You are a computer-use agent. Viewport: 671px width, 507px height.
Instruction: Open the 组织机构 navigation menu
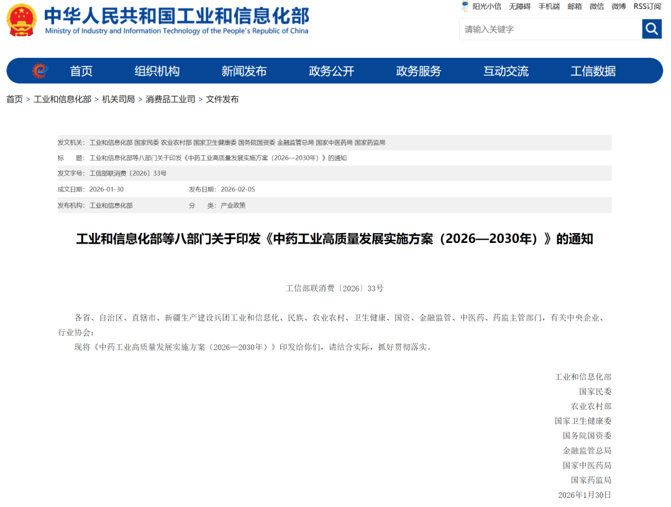click(157, 71)
